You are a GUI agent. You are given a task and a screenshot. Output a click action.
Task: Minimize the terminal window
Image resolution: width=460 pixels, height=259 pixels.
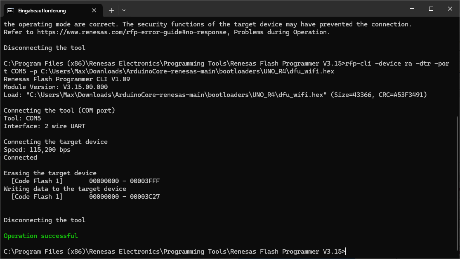tap(412, 8)
